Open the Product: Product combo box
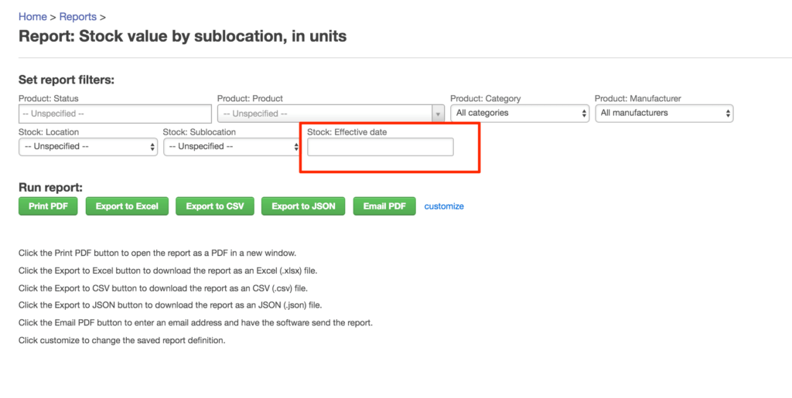Viewport: 792px width, 398px height. (331, 114)
